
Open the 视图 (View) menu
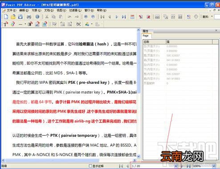point(61,10)
